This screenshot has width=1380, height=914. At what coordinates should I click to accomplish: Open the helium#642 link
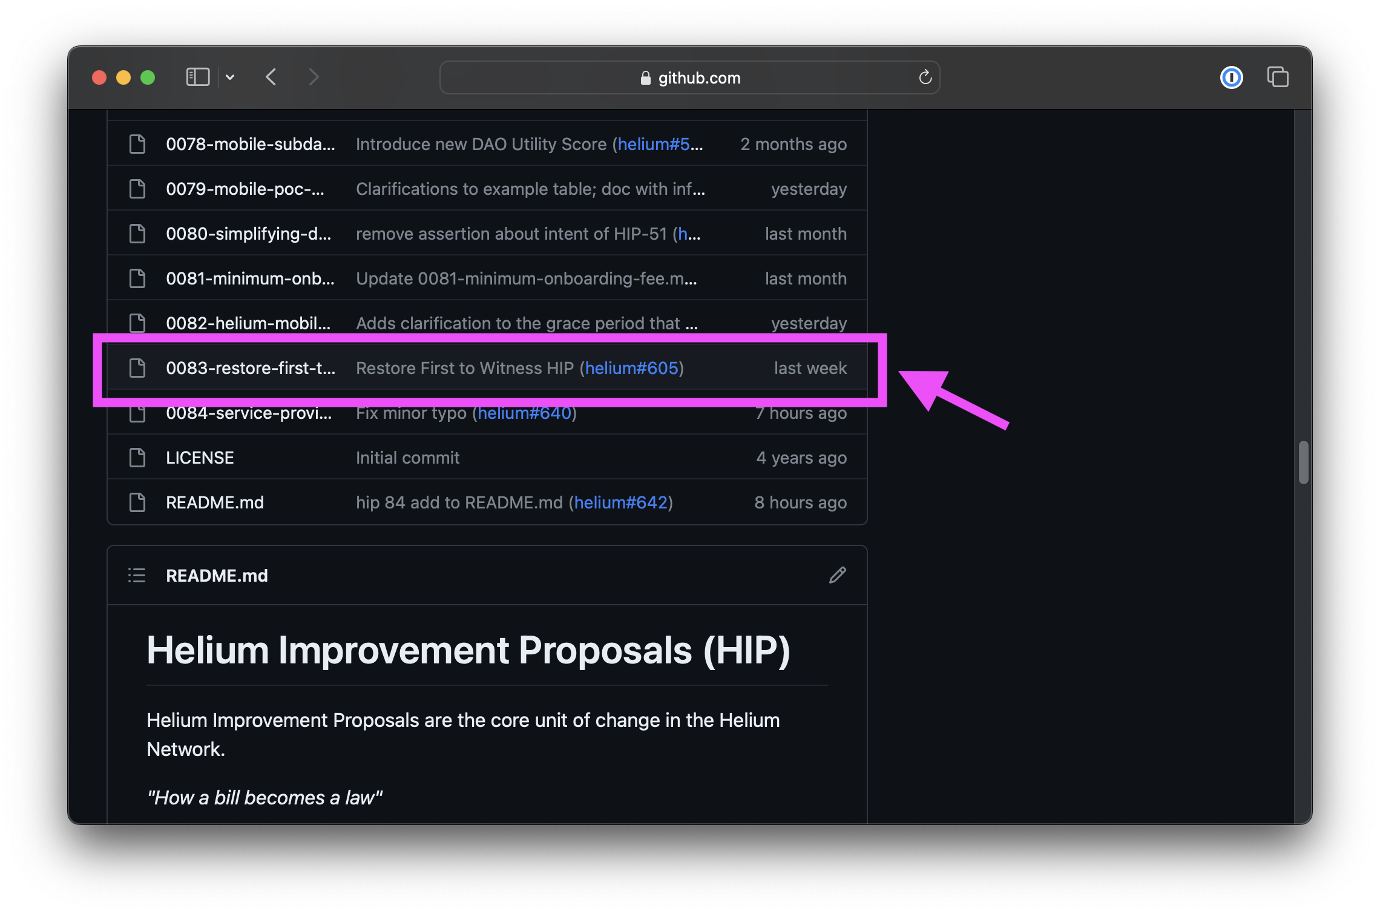click(x=620, y=502)
